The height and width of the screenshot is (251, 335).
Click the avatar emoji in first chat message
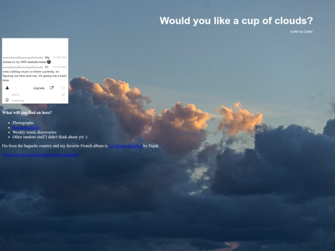click(x=49, y=62)
